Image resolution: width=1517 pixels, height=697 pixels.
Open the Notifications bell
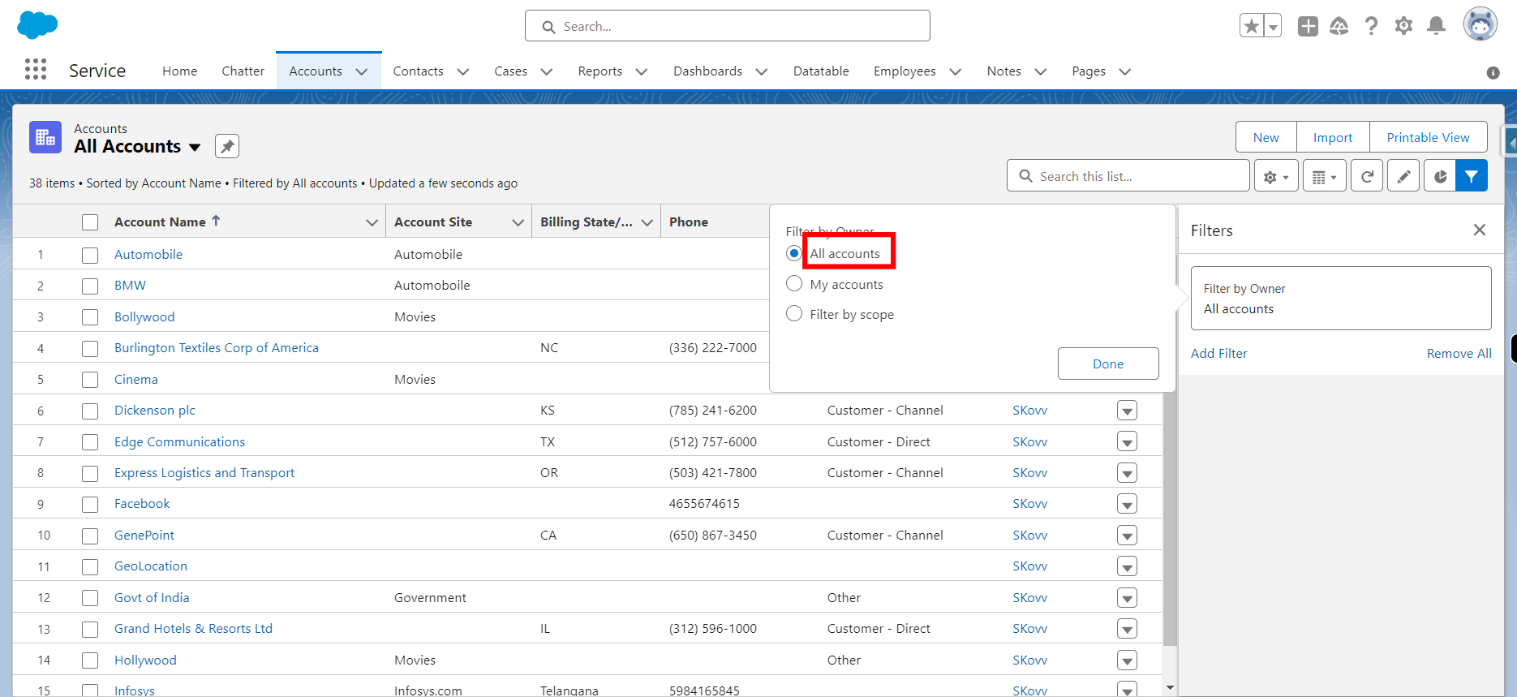tap(1436, 26)
